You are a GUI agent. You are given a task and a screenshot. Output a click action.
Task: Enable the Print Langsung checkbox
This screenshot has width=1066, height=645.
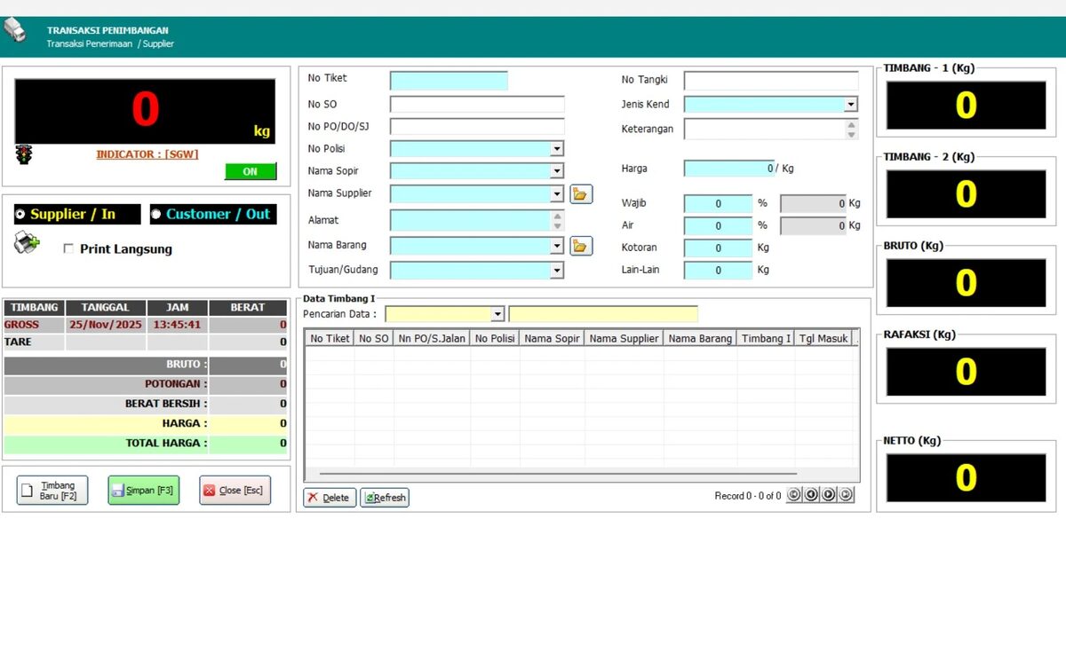coord(68,249)
